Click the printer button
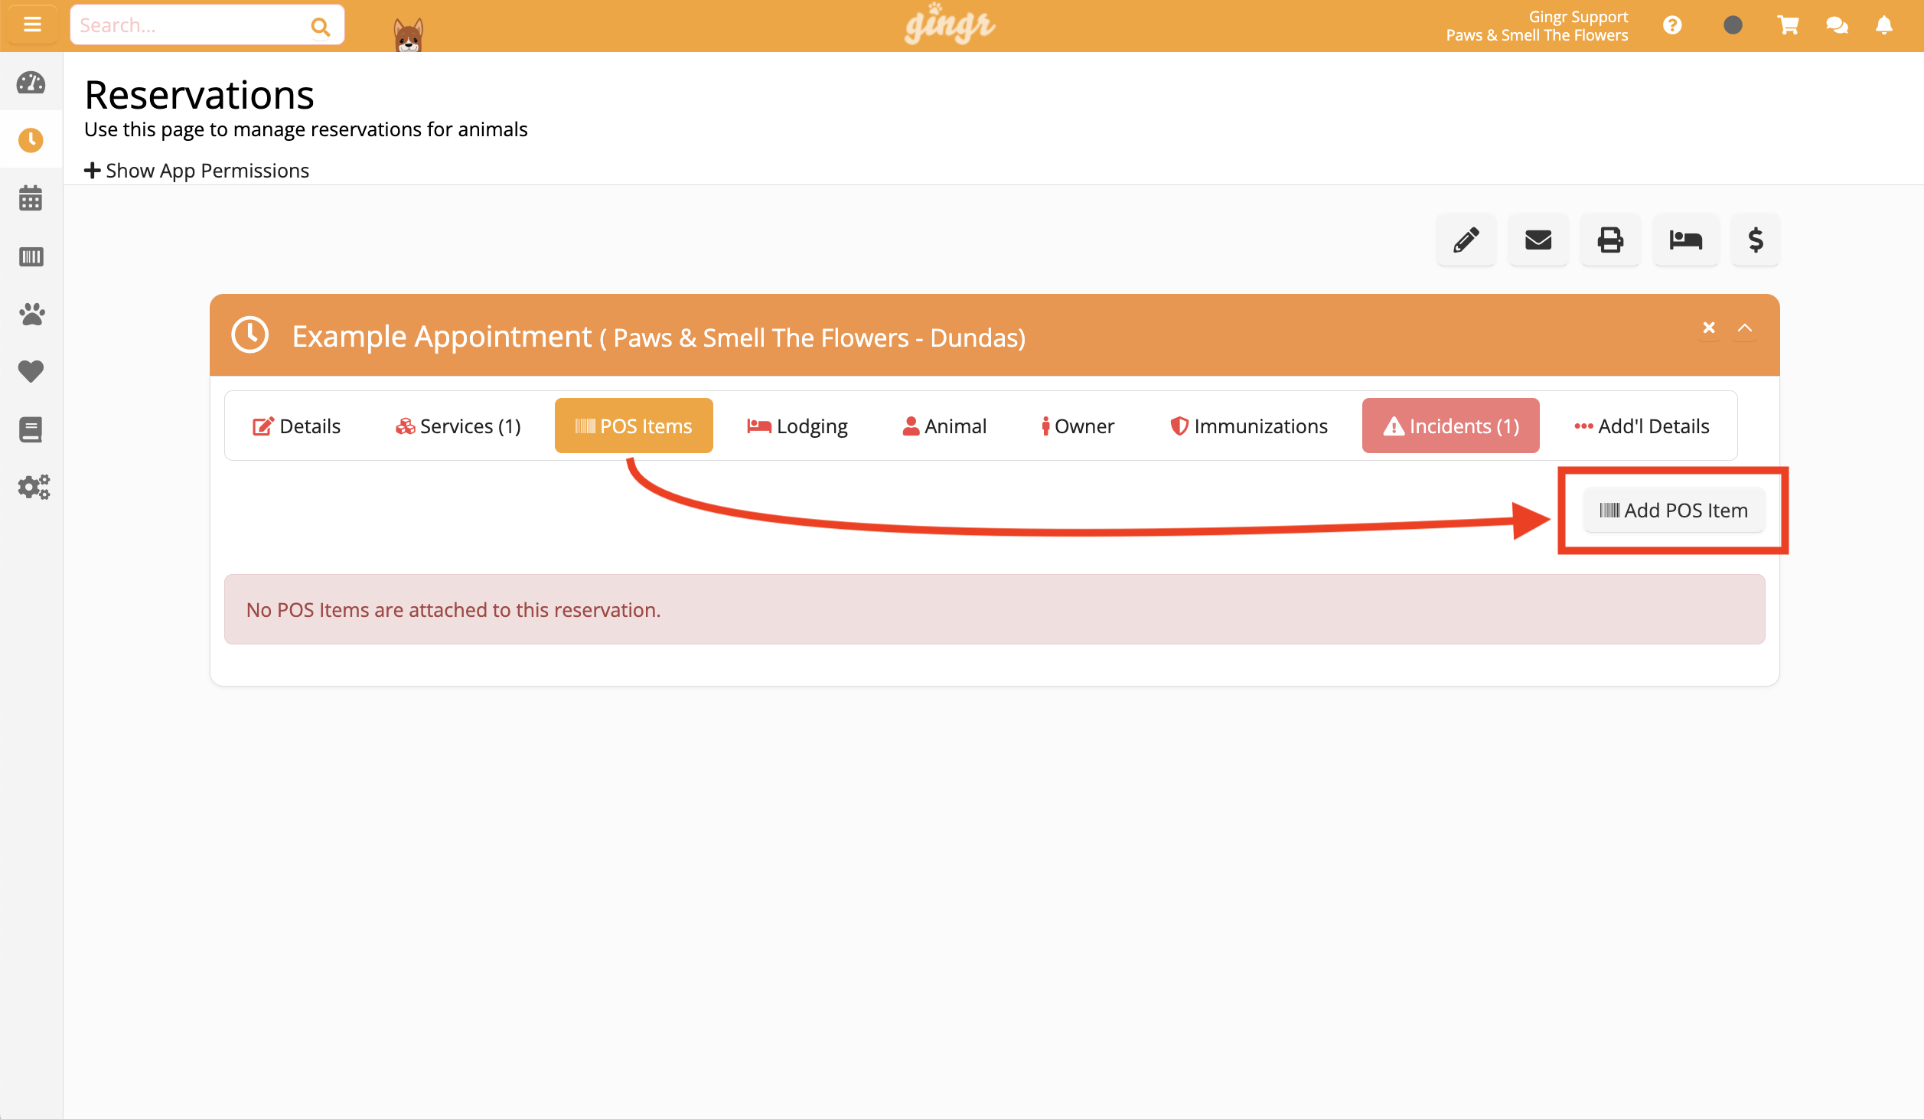This screenshot has width=1924, height=1119. click(x=1610, y=240)
